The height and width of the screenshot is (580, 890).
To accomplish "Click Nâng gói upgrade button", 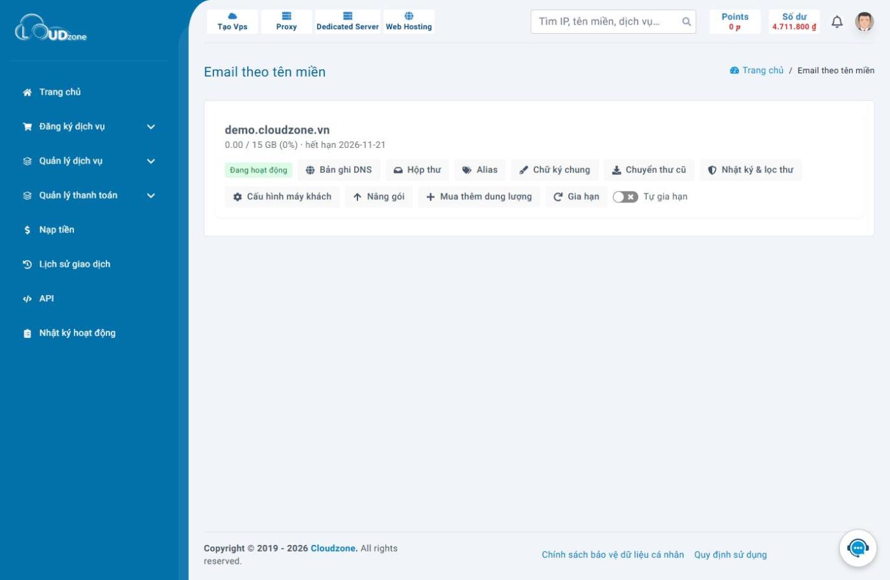I will point(379,197).
